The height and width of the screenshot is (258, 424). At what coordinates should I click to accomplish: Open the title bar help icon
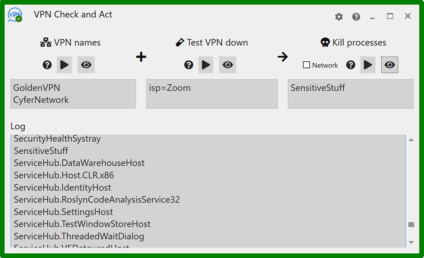click(356, 17)
